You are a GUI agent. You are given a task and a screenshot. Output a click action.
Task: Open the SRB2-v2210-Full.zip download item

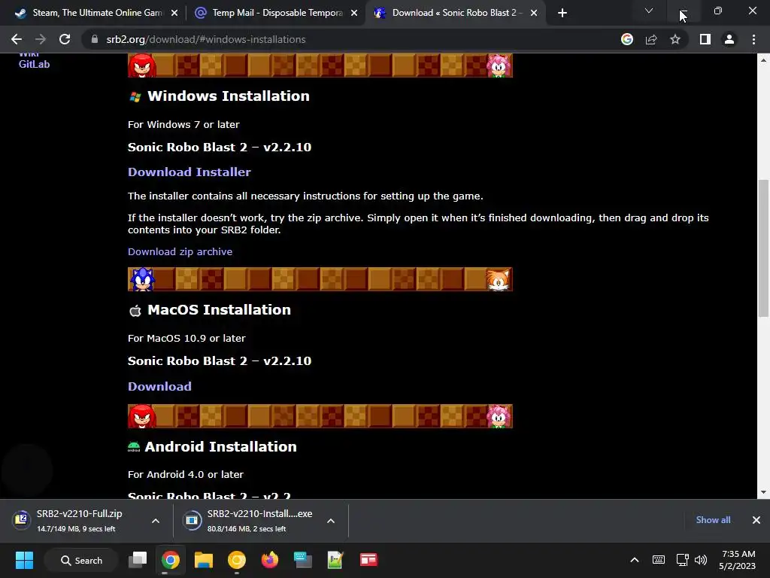[x=78, y=521]
